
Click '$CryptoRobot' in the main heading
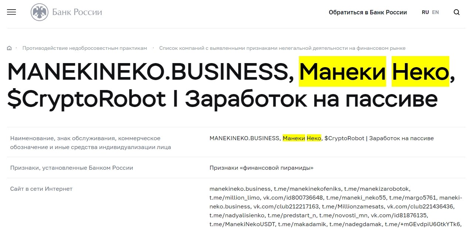point(86,99)
